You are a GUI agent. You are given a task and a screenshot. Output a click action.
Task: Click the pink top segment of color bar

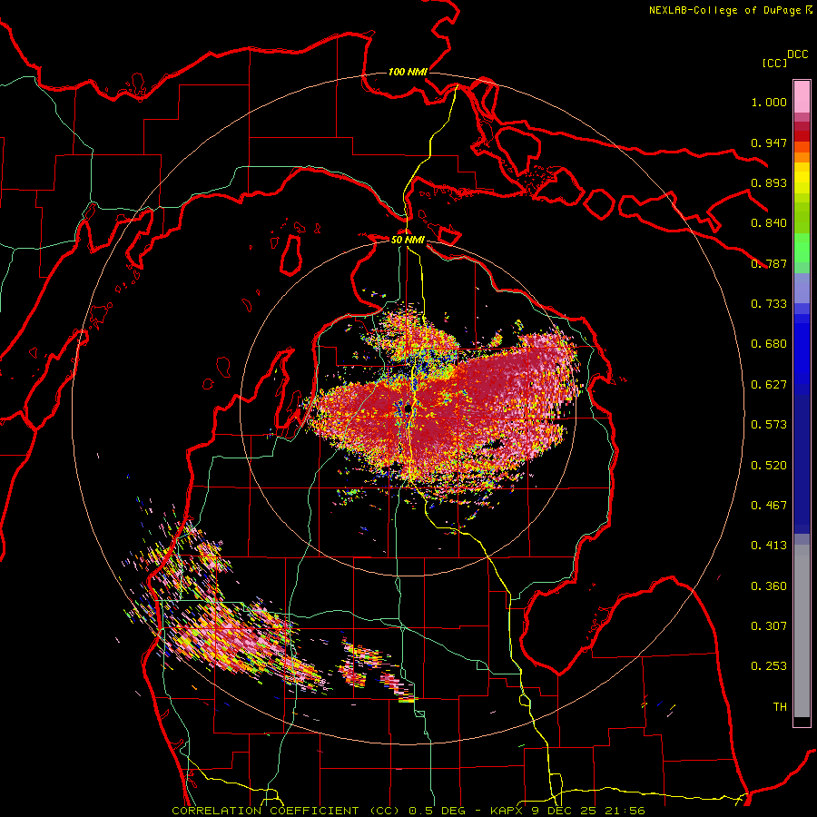coord(802,96)
